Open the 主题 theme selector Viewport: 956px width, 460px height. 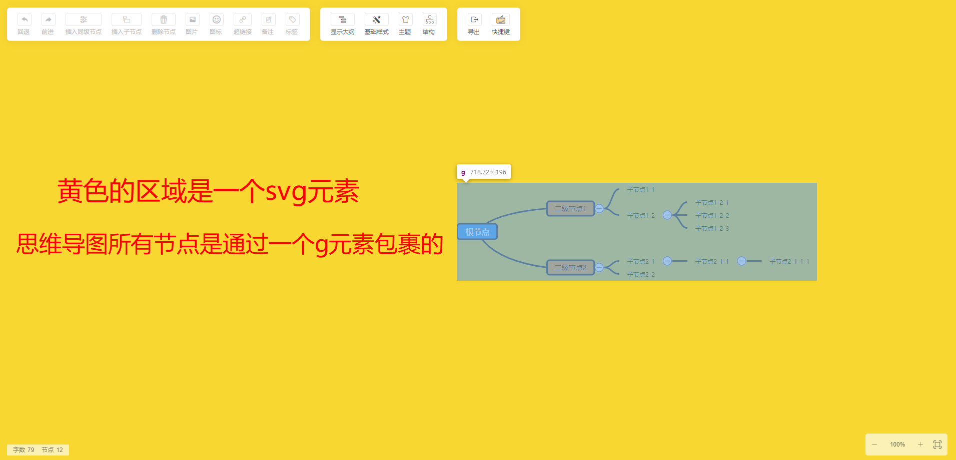pos(405,19)
